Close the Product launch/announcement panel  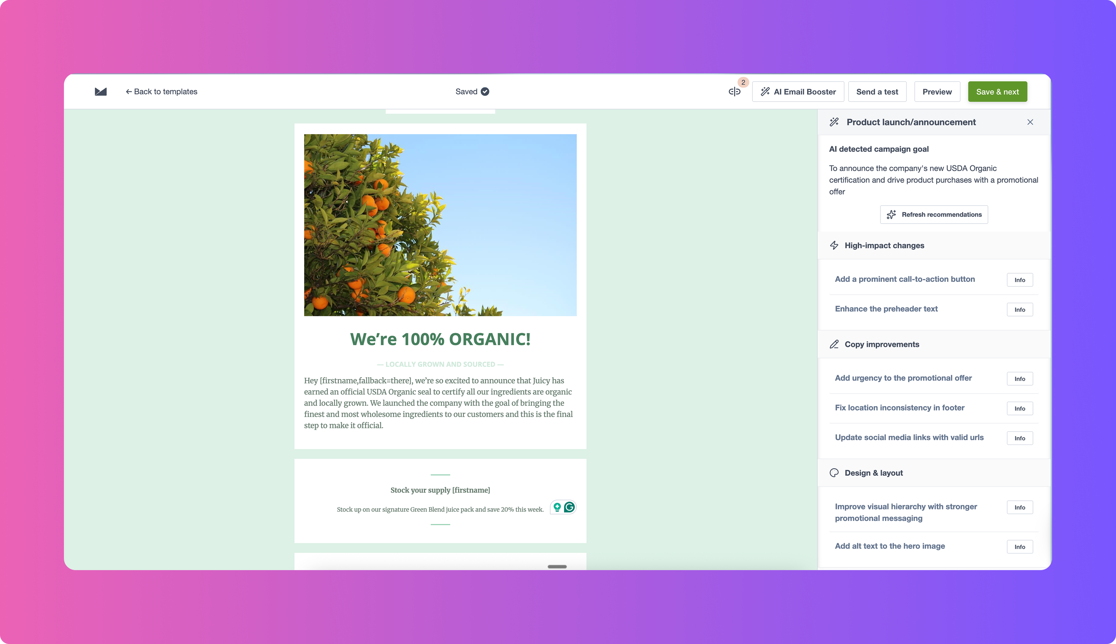coord(1030,122)
